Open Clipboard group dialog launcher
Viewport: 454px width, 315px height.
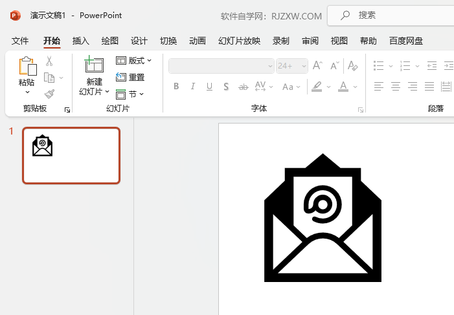[x=67, y=110]
